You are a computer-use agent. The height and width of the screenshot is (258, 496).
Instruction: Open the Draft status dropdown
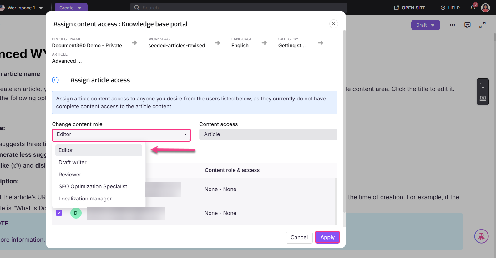[x=426, y=25]
